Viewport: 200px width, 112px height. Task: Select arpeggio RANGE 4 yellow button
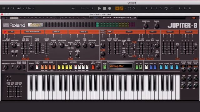pos(71,67)
